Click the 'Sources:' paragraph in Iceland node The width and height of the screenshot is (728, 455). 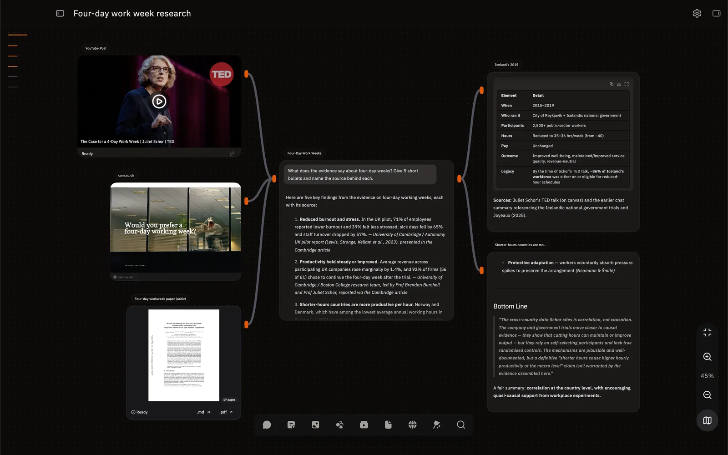[561, 208]
